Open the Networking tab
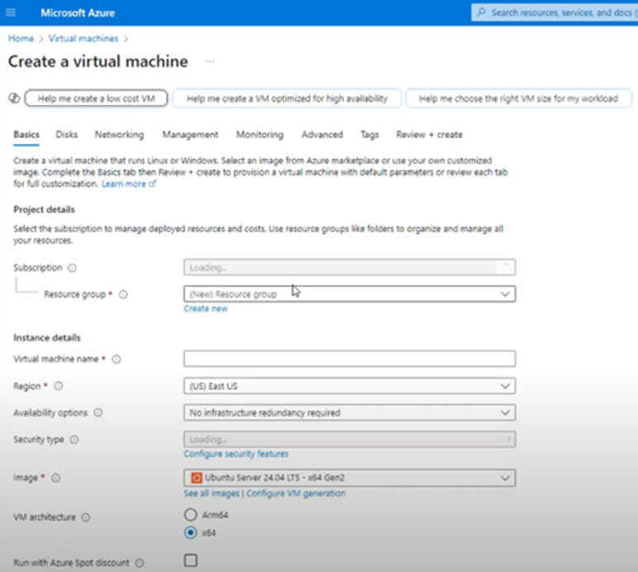The width and height of the screenshot is (638, 572). (x=119, y=135)
